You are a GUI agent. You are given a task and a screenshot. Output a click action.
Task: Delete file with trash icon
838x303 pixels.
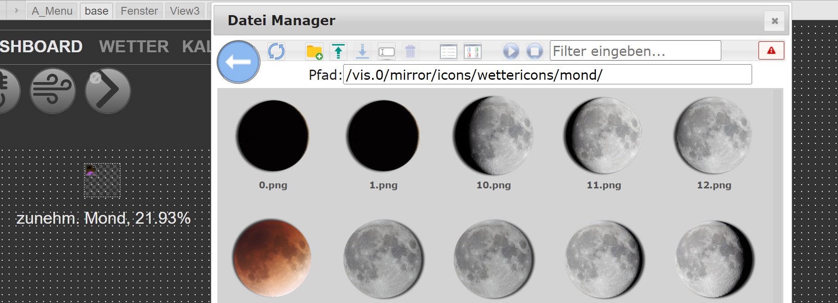(x=410, y=51)
